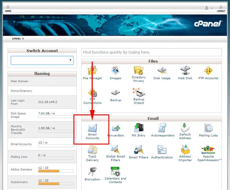The width and height of the screenshot is (230, 190).
Task: Open the user menu dropdown arrow
Action: click(212, 8)
